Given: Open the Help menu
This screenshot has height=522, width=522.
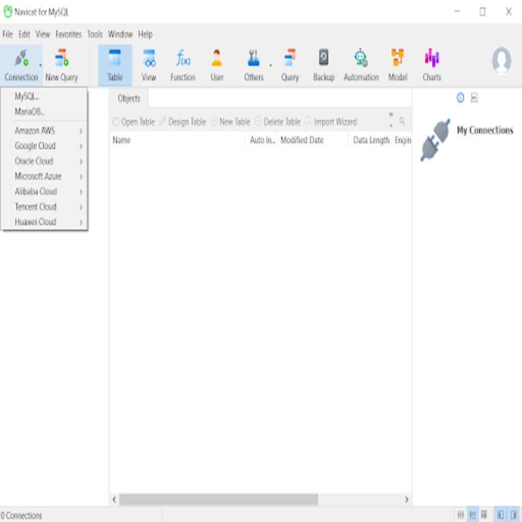Looking at the screenshot, I should pyautogui.click(x=145, y=34).
